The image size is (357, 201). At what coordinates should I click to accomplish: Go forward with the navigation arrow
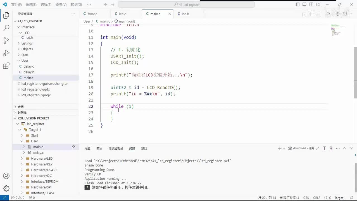click(x=113, y=4)
